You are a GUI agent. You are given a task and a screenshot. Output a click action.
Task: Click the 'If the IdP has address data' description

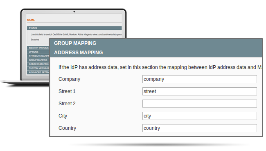point(160,67)
